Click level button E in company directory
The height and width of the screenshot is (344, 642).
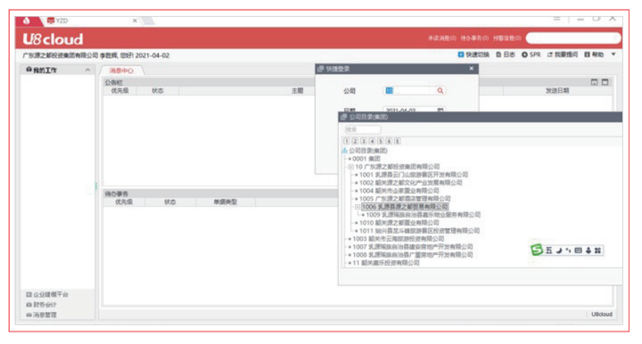tap(397, 141)
